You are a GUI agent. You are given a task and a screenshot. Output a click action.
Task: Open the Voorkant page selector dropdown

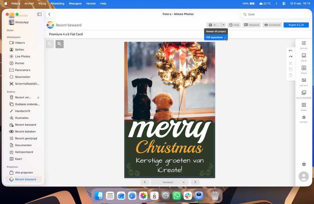[170, 182]
